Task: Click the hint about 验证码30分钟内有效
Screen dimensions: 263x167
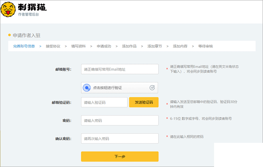Action: (x=204, y=104)
